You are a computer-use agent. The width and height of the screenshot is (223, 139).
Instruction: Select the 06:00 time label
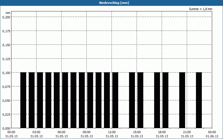pyautogui.click(x=61, y=132)
